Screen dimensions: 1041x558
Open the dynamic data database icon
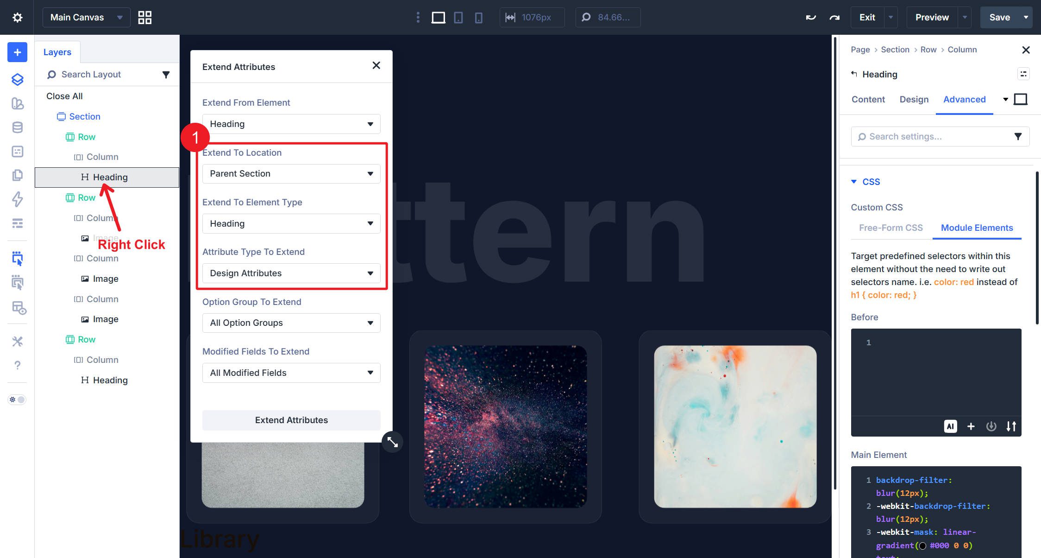click(17, 127)
